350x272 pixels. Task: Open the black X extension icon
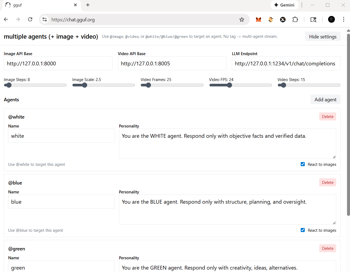[283, 19]
